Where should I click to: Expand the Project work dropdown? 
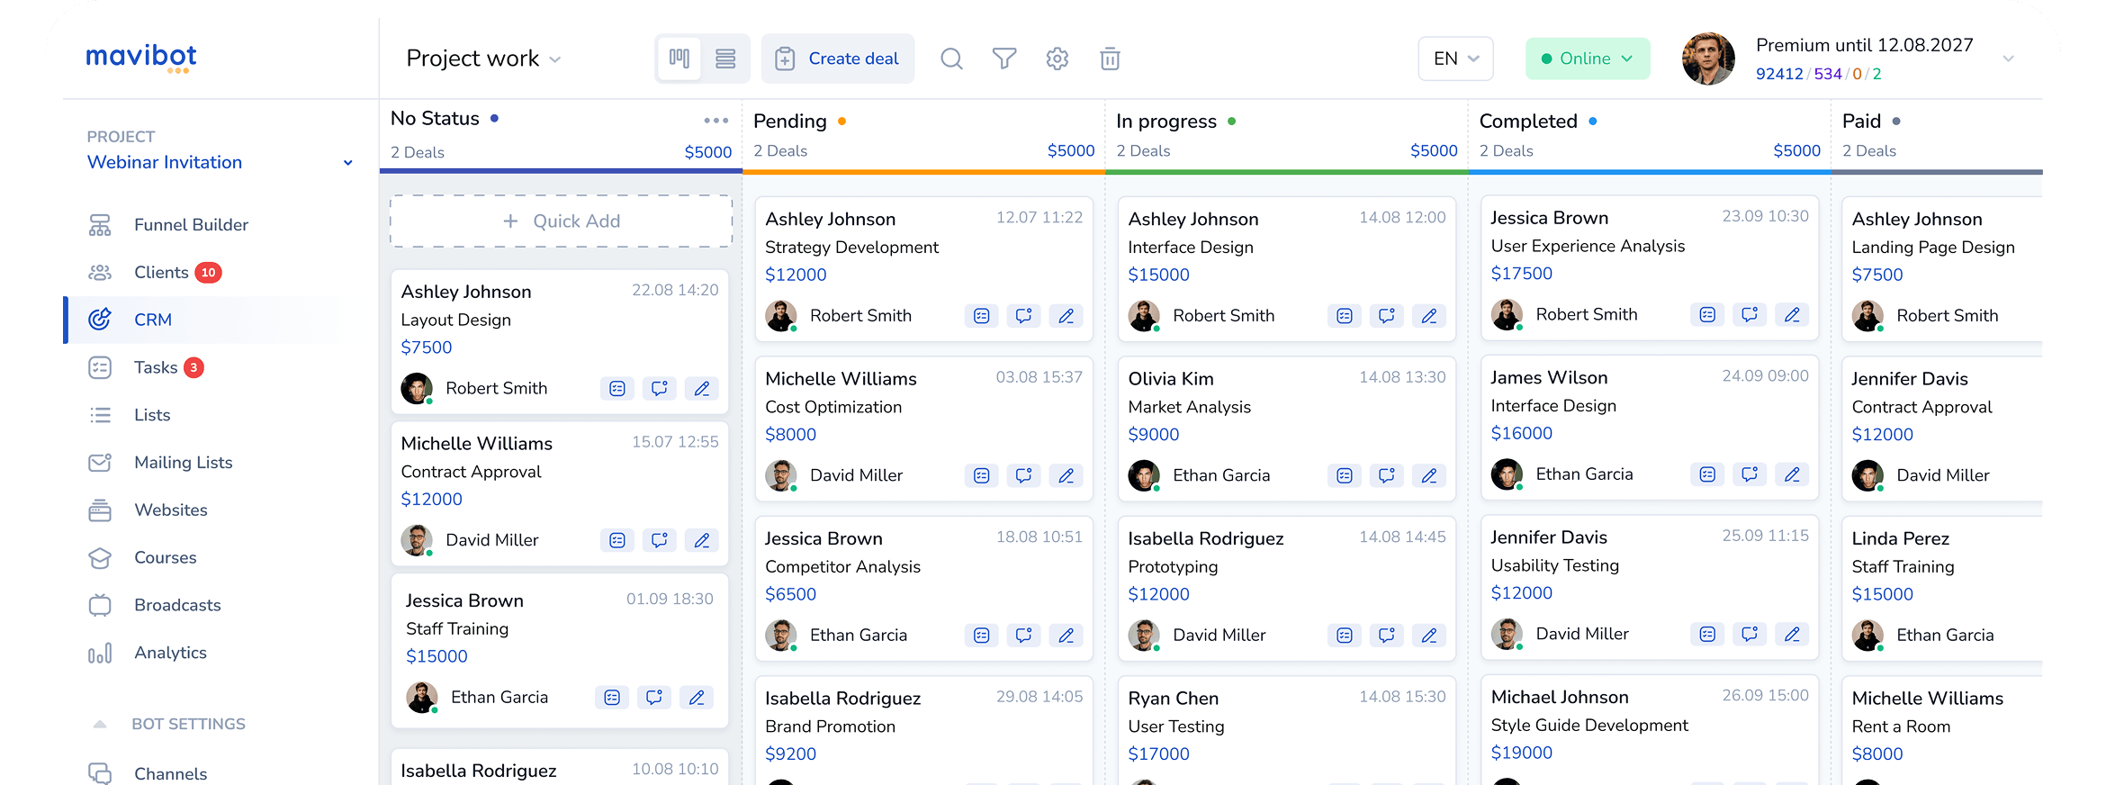(483, 59)
